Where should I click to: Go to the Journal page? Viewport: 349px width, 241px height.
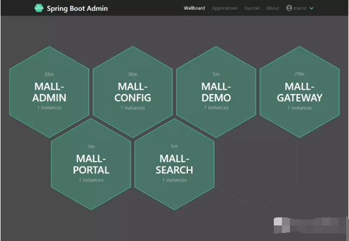[x=251, y=8]
